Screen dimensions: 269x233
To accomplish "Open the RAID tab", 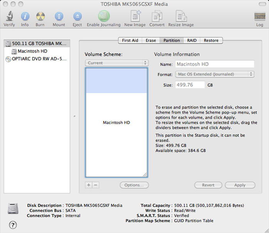I will [x=192, y=40].
